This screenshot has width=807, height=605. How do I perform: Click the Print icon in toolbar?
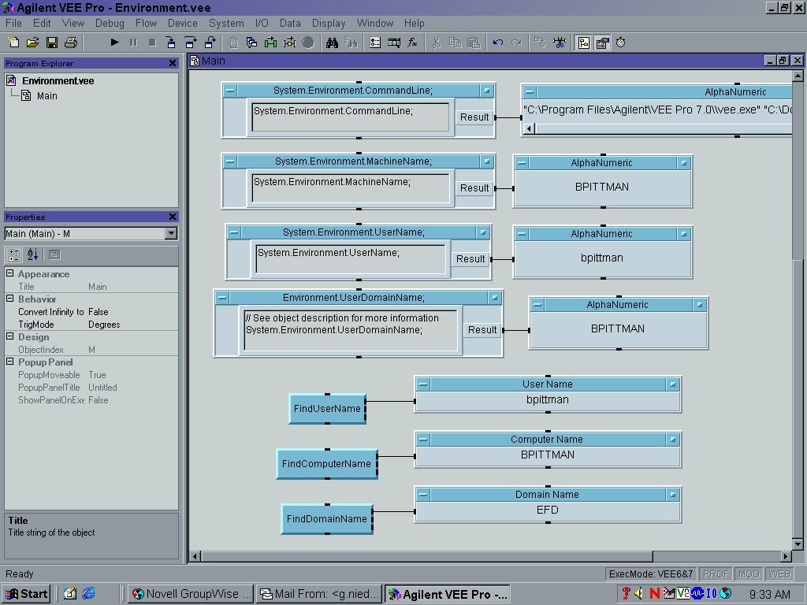(x=71, y=43)
